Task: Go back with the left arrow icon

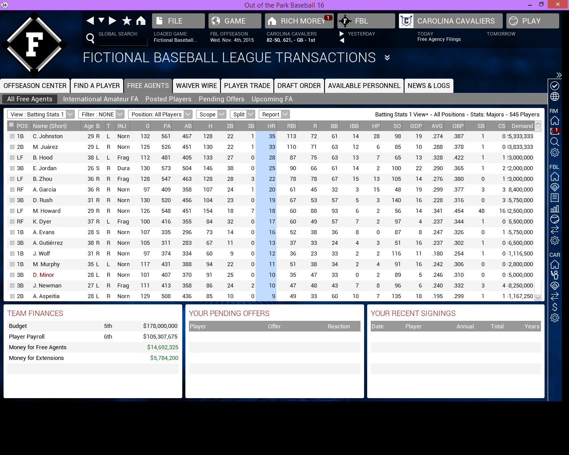Action: [x=90, y=21]
